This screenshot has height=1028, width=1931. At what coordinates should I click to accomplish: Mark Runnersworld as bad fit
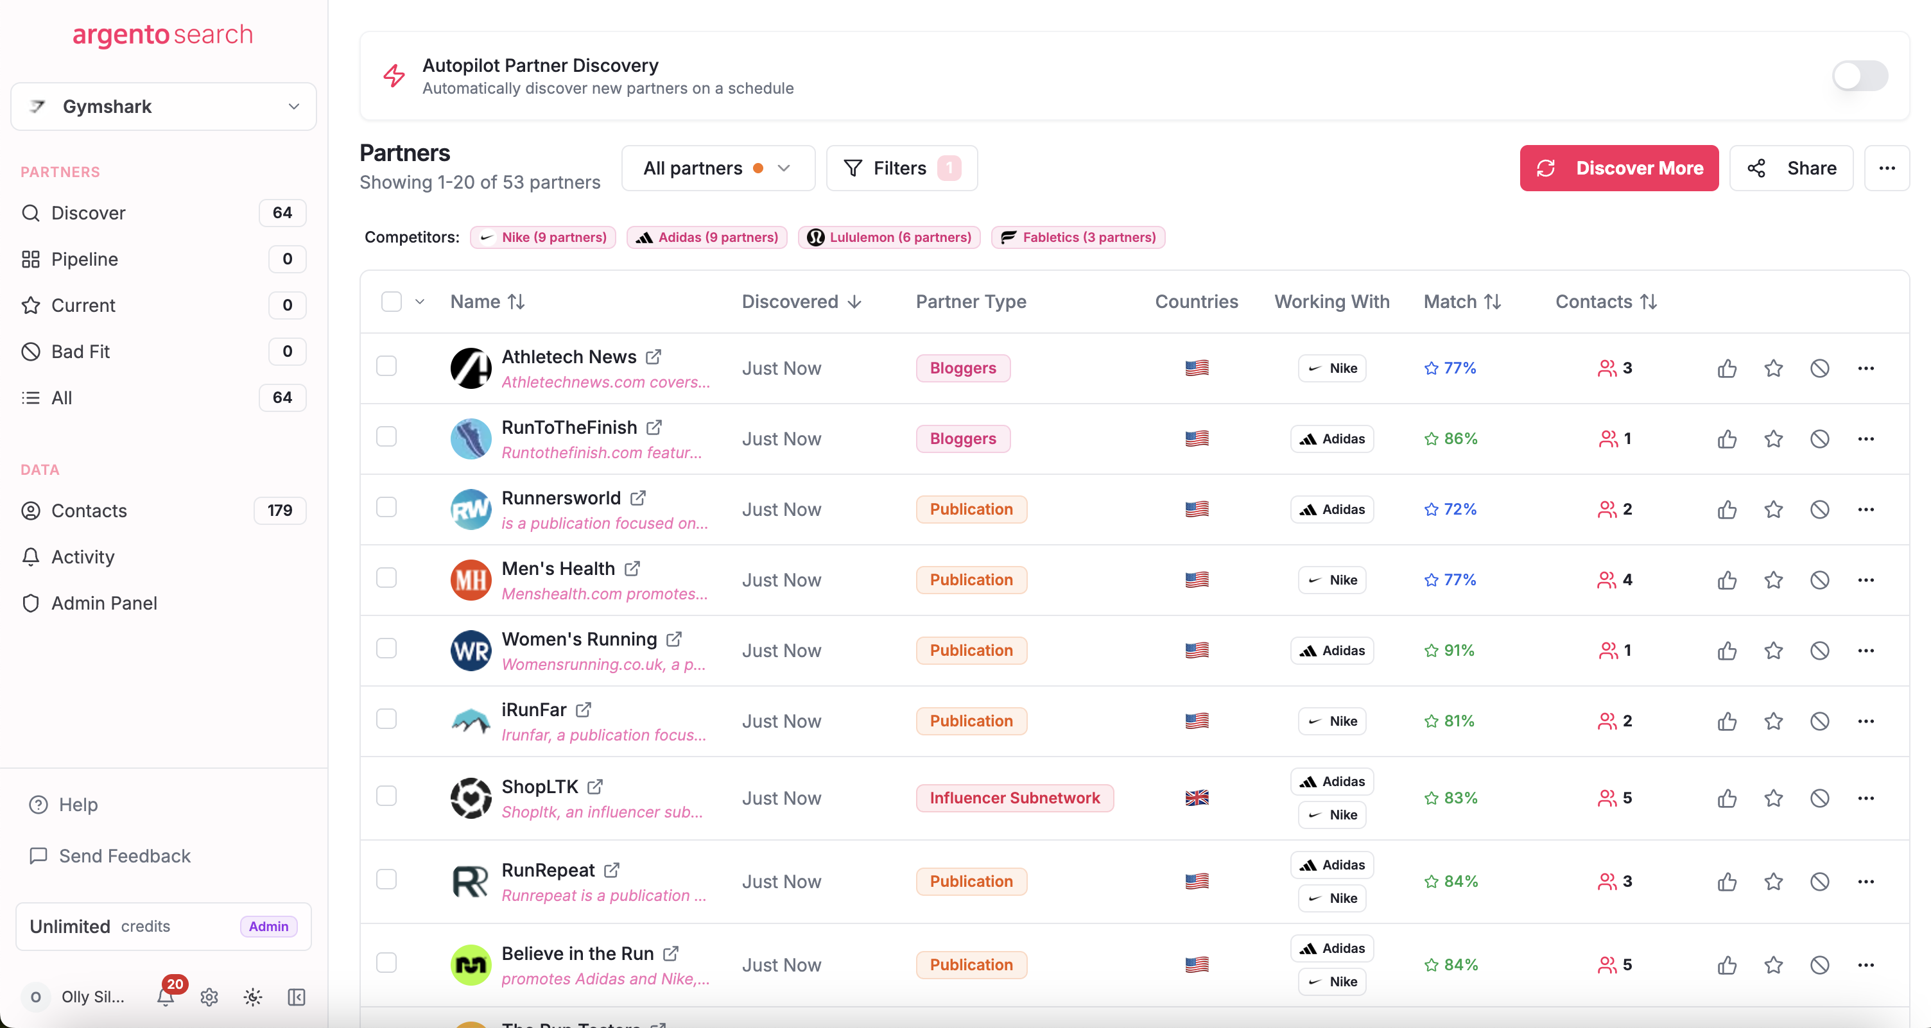coord(1819,510)
